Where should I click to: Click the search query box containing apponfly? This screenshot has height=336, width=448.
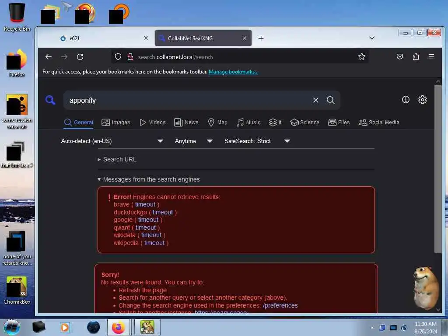pos(189,100)
